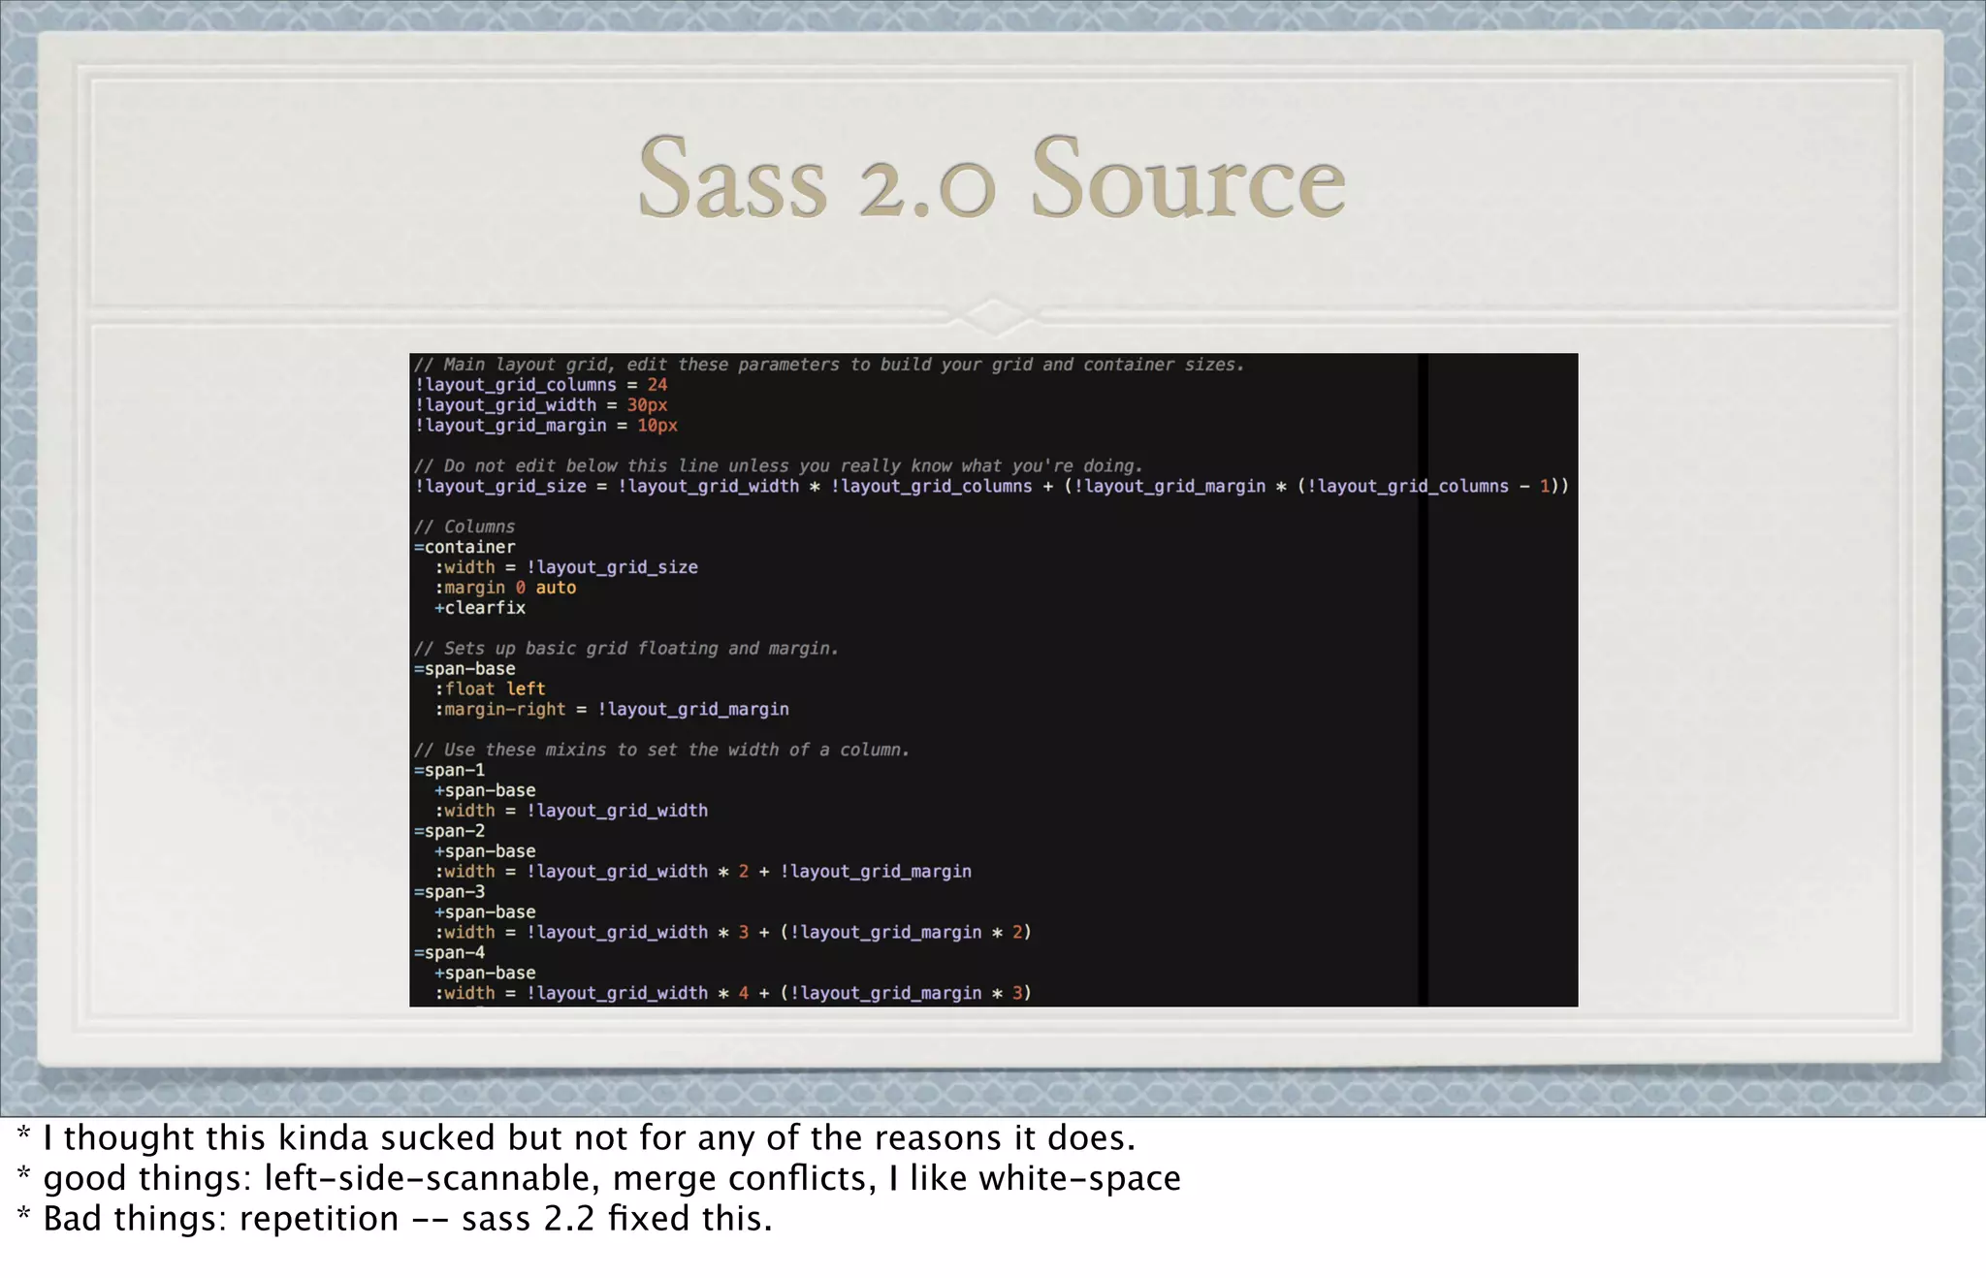Click the span-4 width line with "* 4 +"
The image size is (1986, 1278).
733,993
